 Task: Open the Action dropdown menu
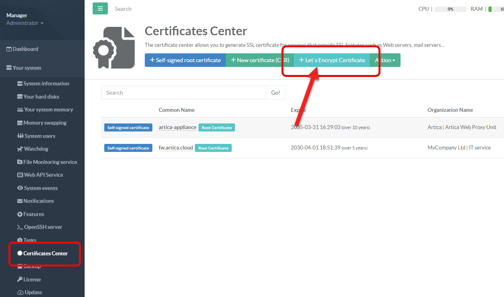[385, 60]
